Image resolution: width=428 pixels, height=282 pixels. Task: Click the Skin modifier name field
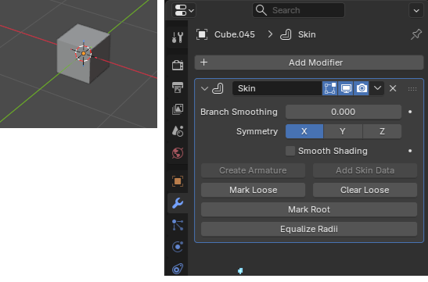277,88
